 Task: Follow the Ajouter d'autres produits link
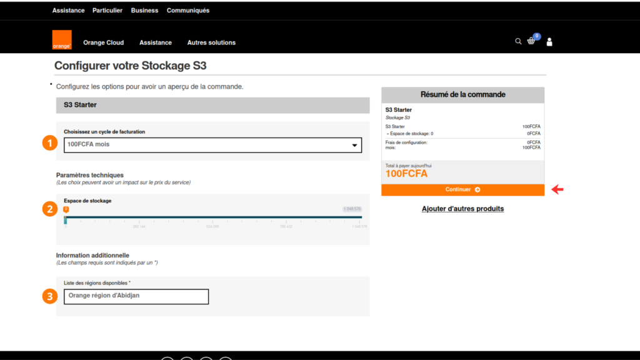tap(462, 209)
